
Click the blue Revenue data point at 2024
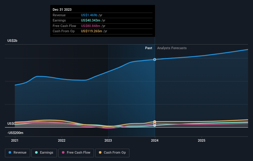pos(155,60)
